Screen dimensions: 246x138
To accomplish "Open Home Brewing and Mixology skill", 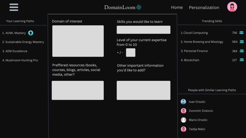I will point(202,42).
